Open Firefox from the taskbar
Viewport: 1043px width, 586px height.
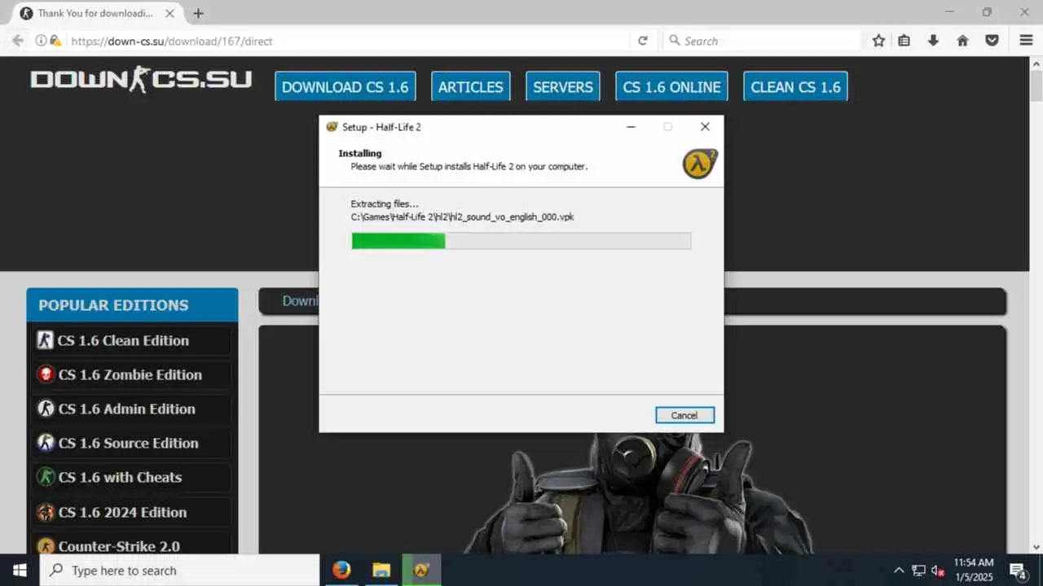click(x=341, y=570)
